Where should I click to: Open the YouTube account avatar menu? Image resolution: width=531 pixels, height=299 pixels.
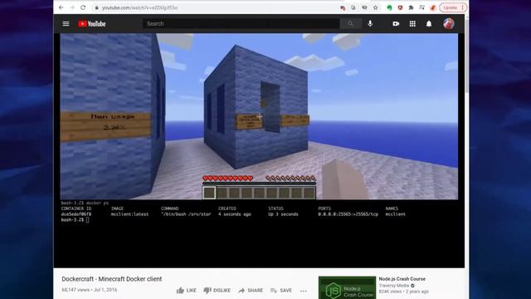point(449,24)
